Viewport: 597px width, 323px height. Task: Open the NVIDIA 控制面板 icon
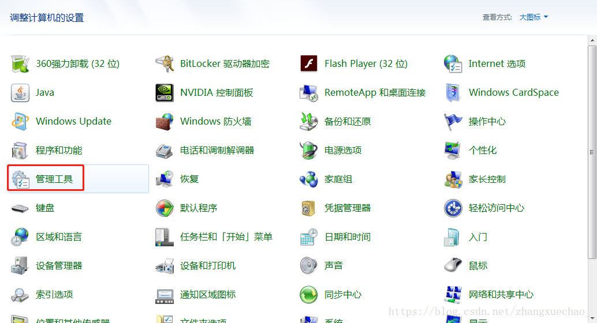(x=165, y=92)
